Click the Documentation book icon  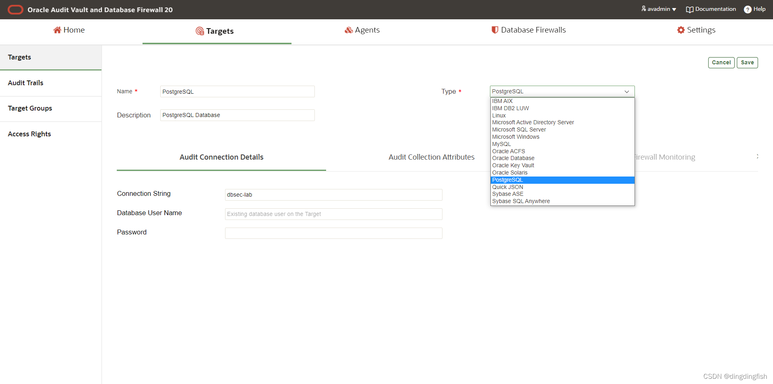tap(690, 9)
